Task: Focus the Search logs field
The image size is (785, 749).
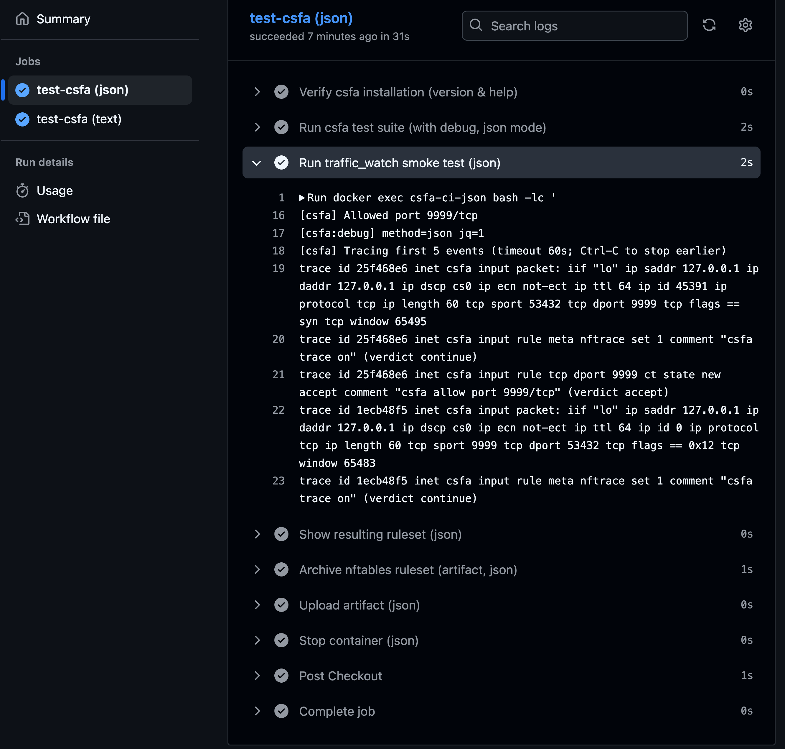Action: (x=574, y=26)
